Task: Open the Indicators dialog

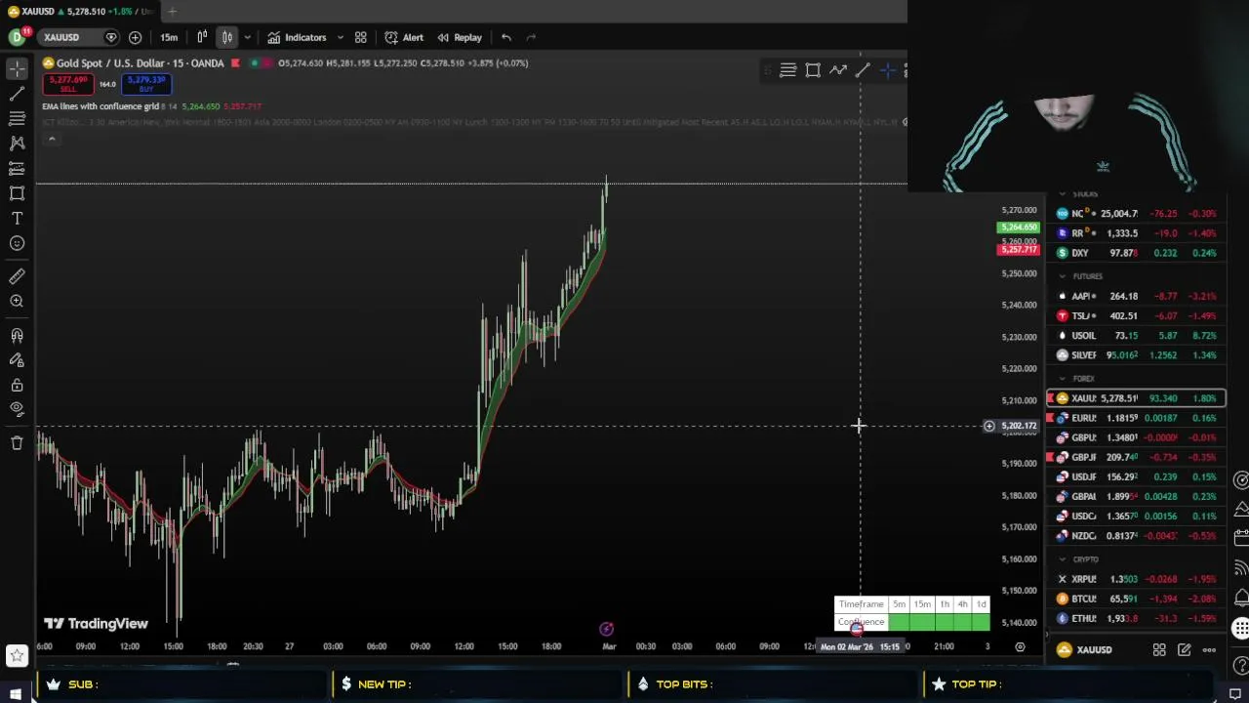Action: tap(298, 37)
